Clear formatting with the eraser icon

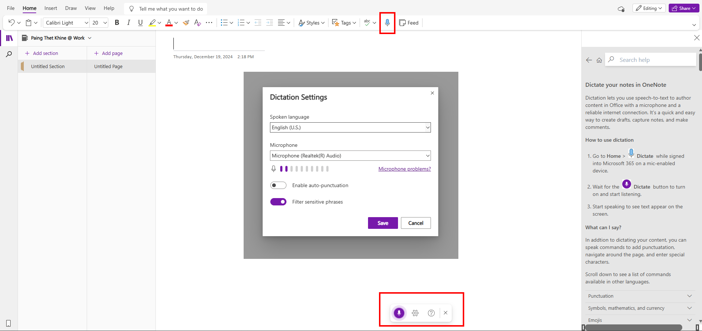point(198,23)
